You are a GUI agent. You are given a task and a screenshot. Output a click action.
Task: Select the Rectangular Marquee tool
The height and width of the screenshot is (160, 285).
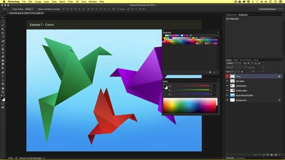click(x=3, y=21)
